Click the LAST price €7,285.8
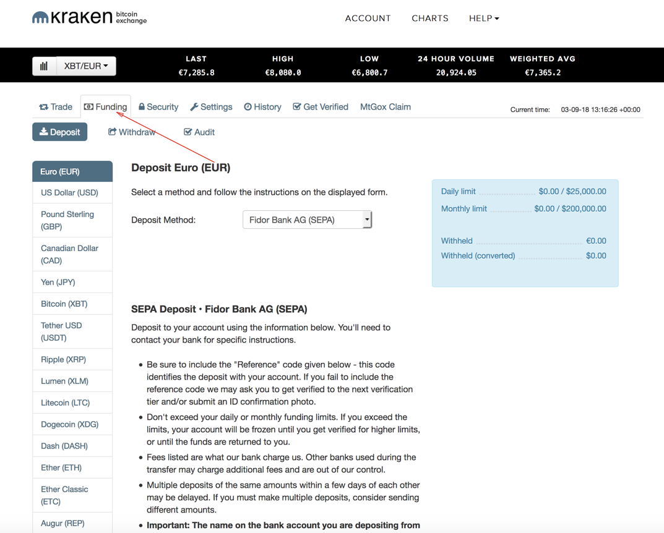 [x=197, y=73]
